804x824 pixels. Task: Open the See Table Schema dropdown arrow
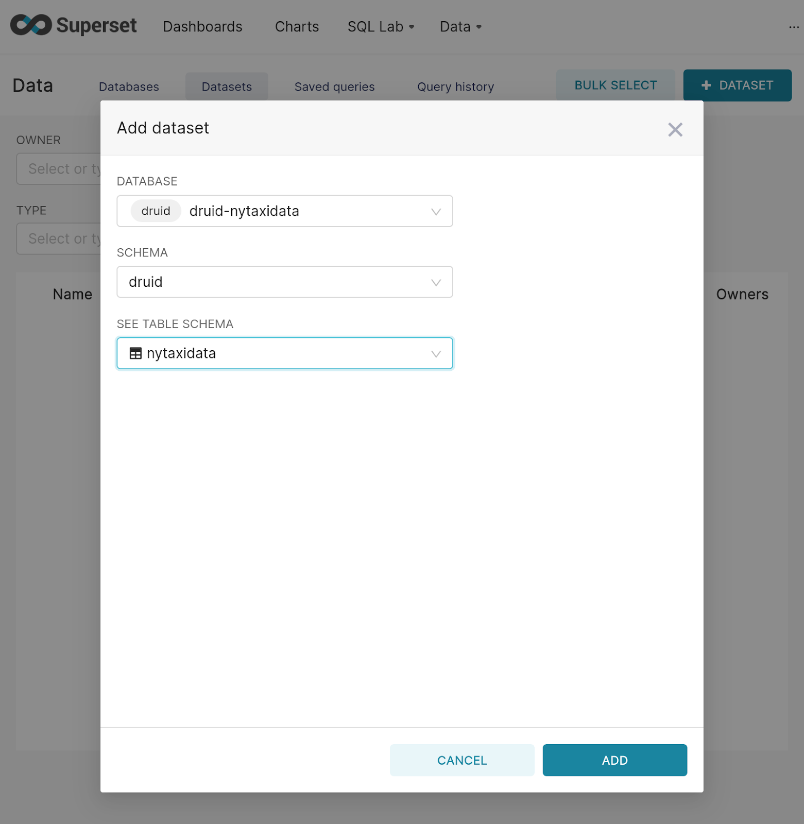coord(436,354)
